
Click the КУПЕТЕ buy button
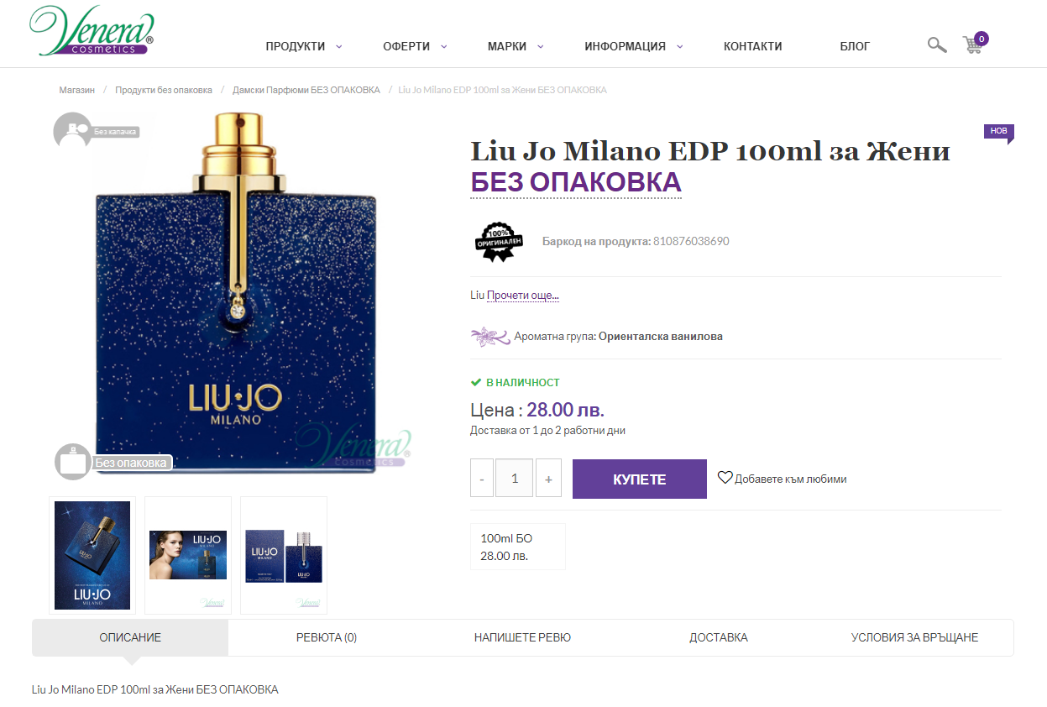(640, 479)
